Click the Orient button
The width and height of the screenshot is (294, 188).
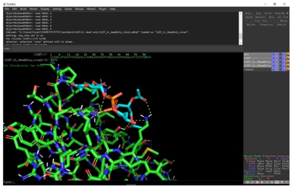click(268, 13)
